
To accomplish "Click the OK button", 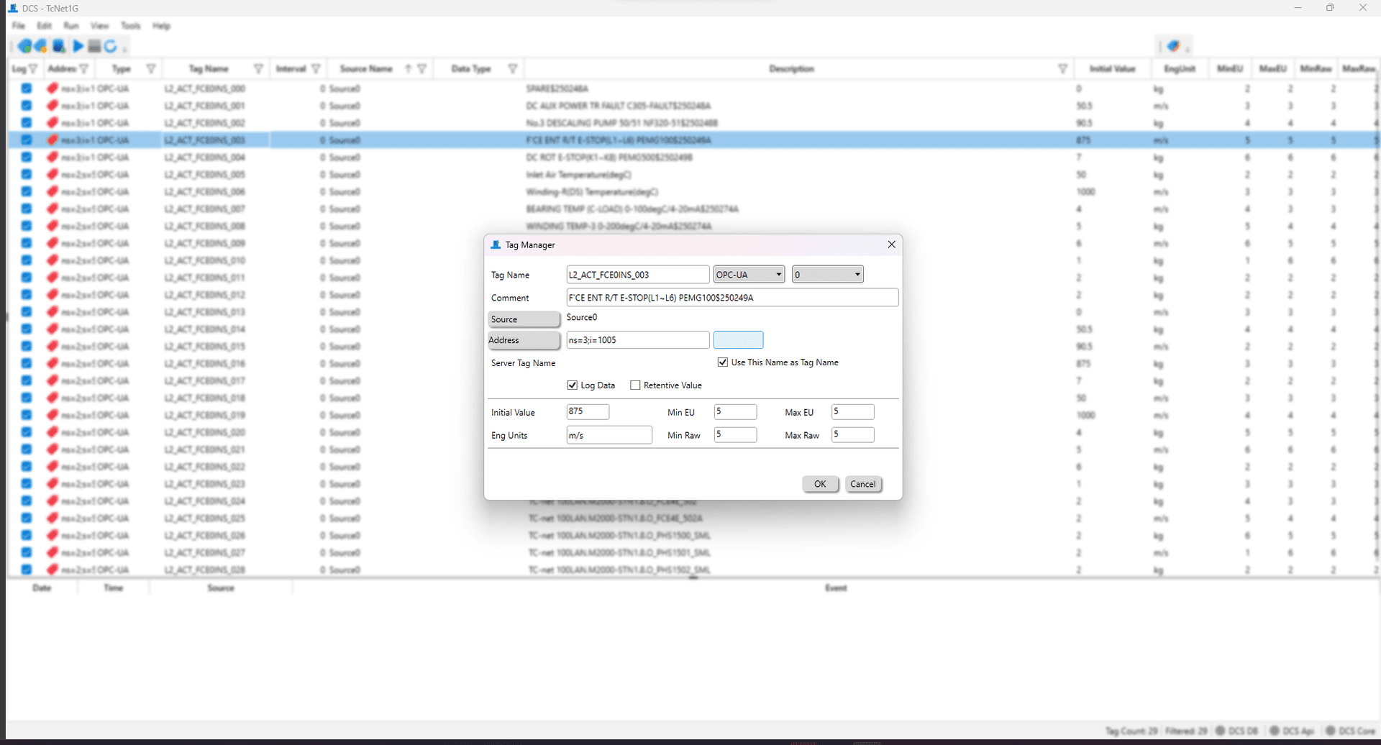I will (x=820, y=484).
